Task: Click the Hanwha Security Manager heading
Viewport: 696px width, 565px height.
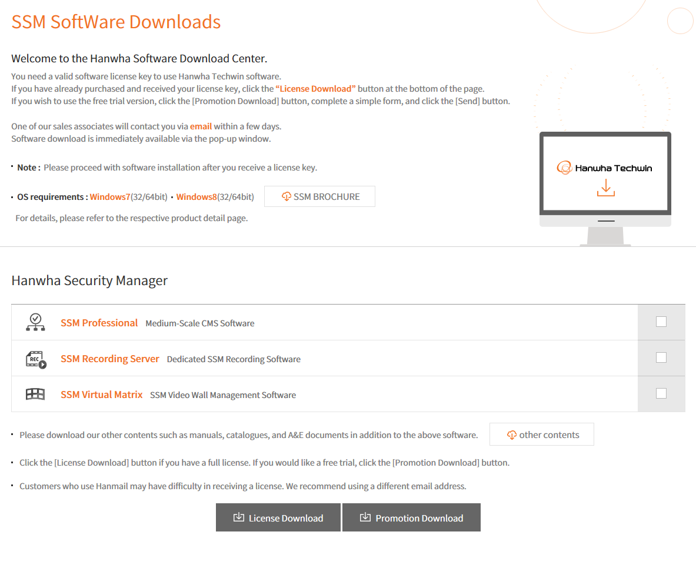Action: point(89,280)
